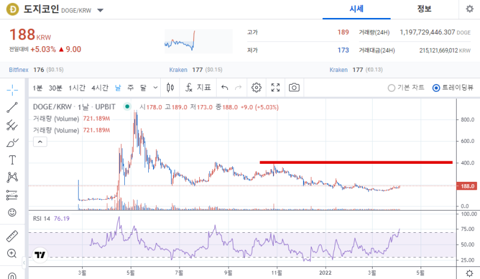Click the +5.03% daily change value

coord(43,49)
